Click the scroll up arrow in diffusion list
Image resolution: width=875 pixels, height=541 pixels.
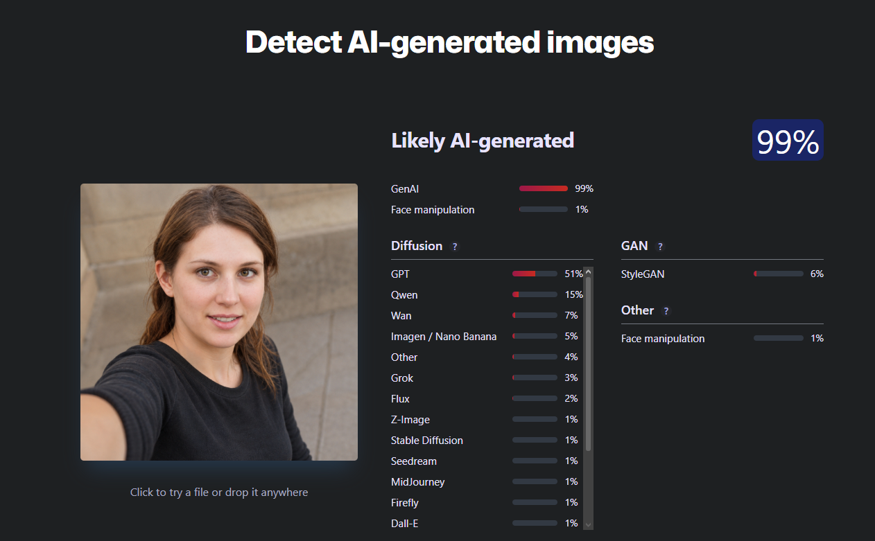pos(589,272)
